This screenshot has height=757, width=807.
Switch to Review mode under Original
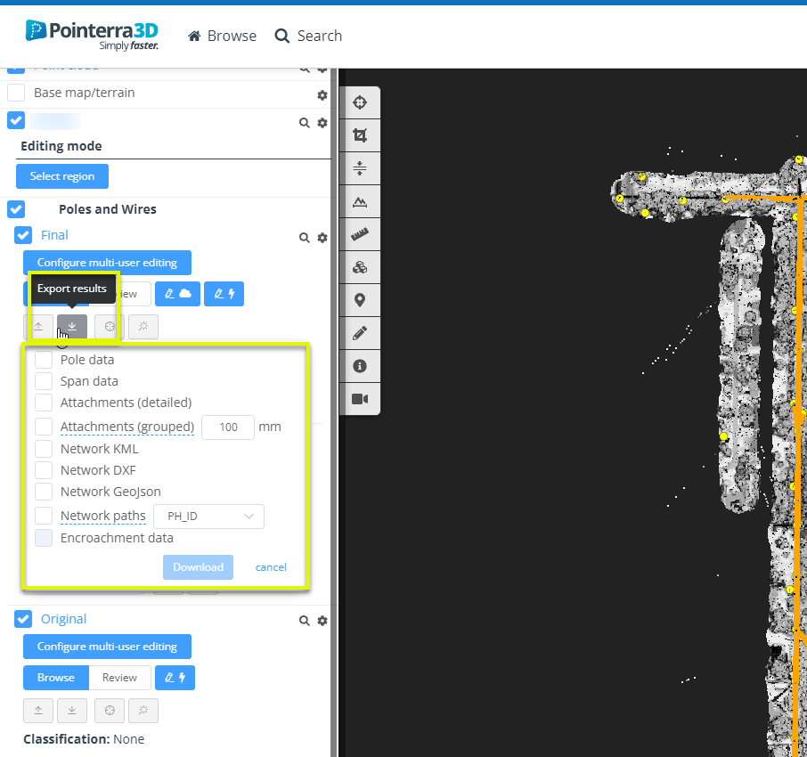pyautogui.click(x=120, y=678)
